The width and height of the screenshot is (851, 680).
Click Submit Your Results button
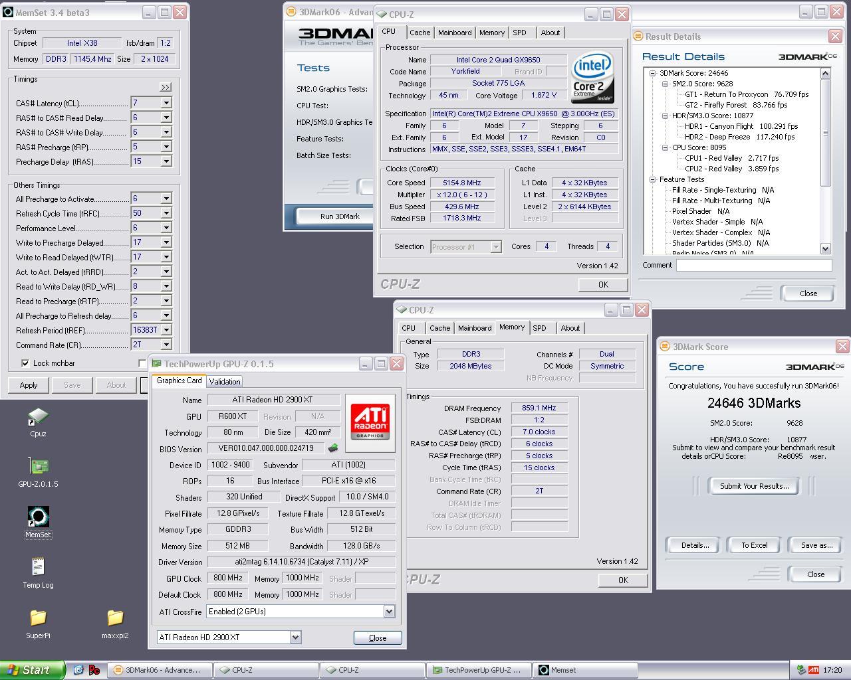coord(754,486)
